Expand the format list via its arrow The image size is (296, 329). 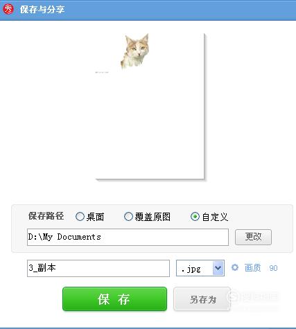(x=218, y=268)
